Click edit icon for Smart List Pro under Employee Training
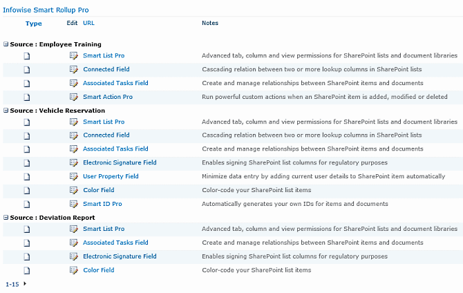The height and width of the screenshot is (293, 463). (x=73, y=56)
